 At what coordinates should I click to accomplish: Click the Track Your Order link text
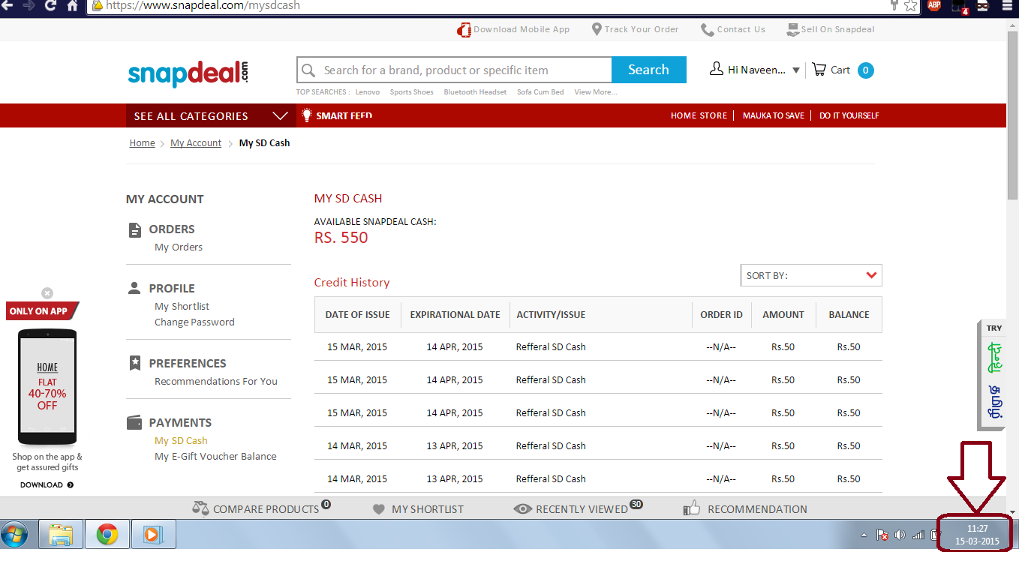click(642, 29)
